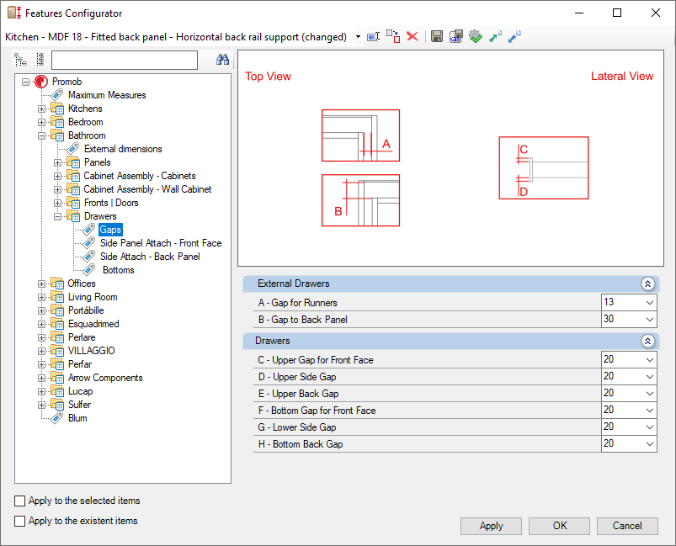This screenshot has height=546, width=676.
Task: Click the red X delete configuration icon
Action: [413, 37]
